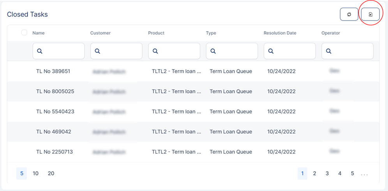Toggle the select-all checkbox in header
Image resolution: width=388 pixels, height=191 pixels.
tap(24, 33)
